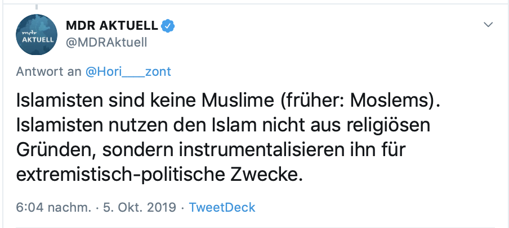509x228 pixels.
Task: Click the MDR Aktuell profile avatar
Action: (x=37, y=35)
